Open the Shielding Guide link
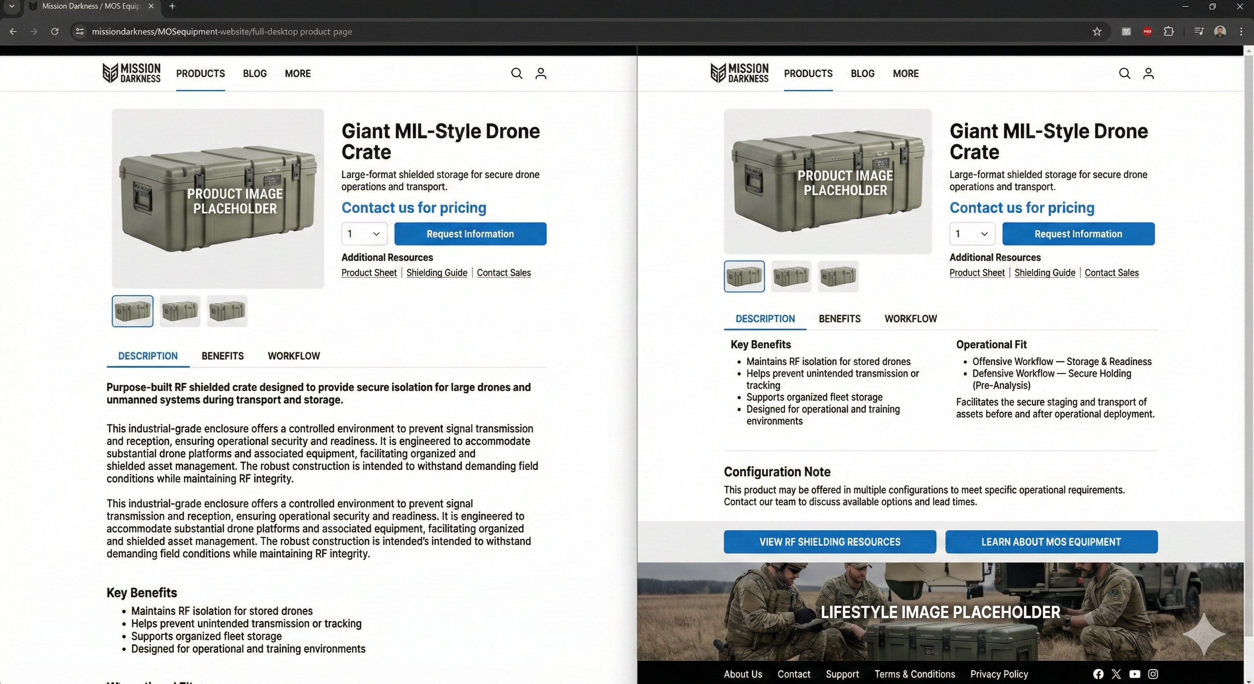1254x684 pixels. tap(436, 273)
